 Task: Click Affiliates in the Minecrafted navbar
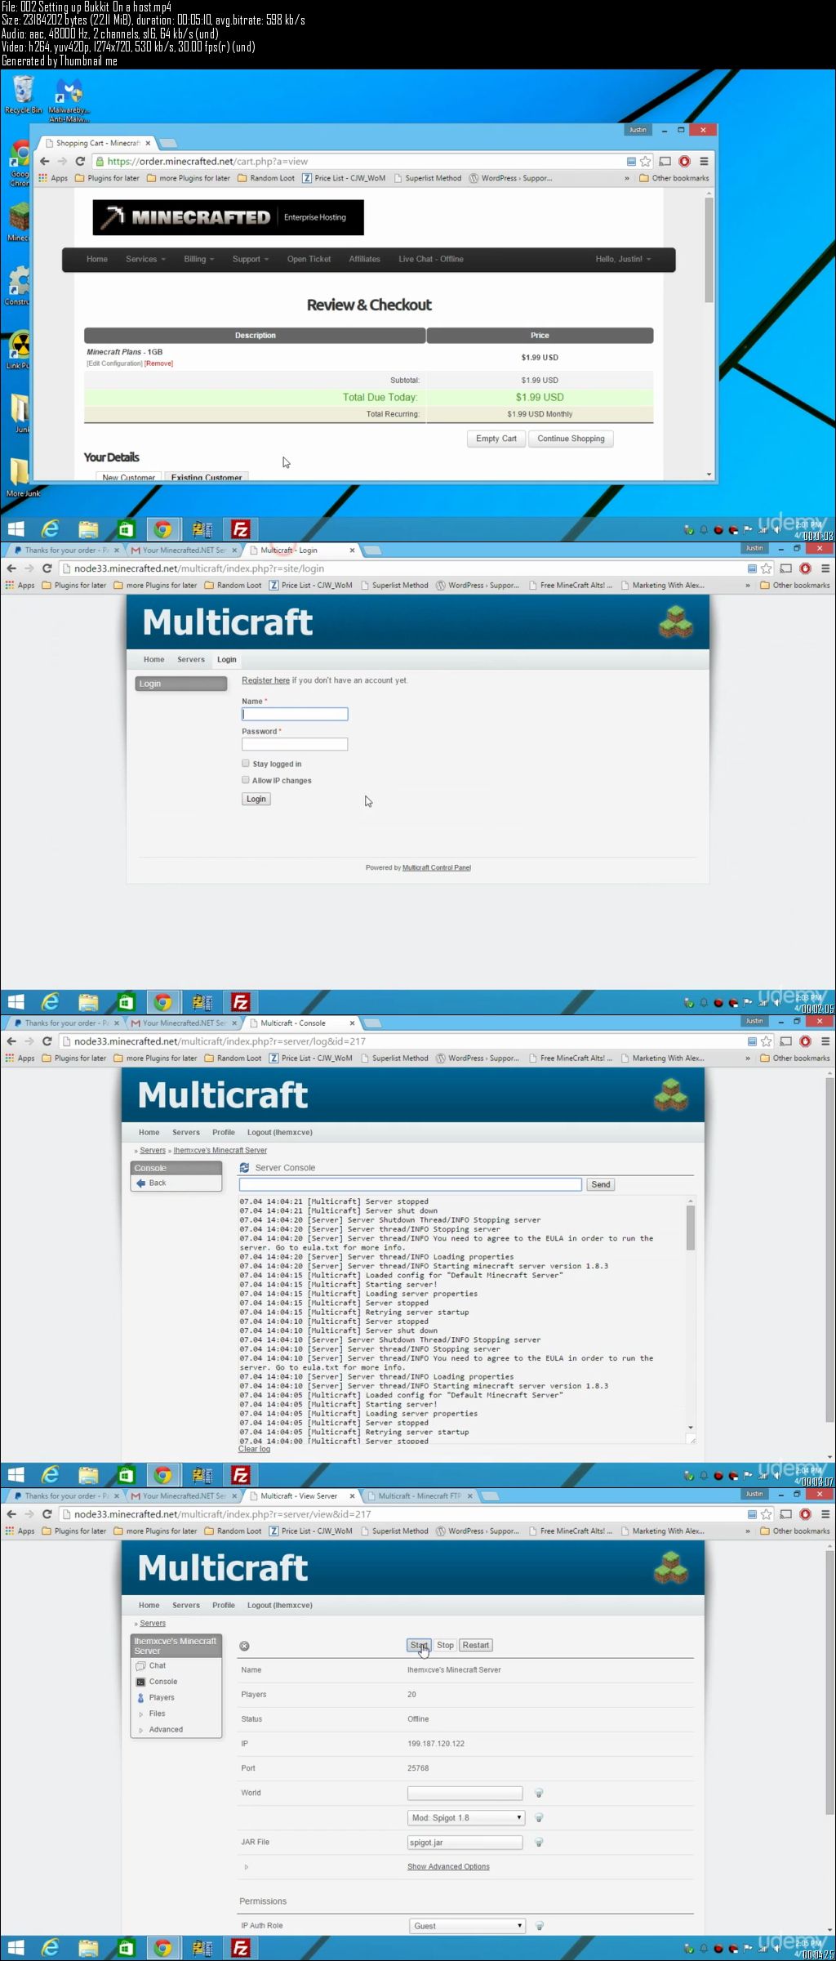click(364, 259)
